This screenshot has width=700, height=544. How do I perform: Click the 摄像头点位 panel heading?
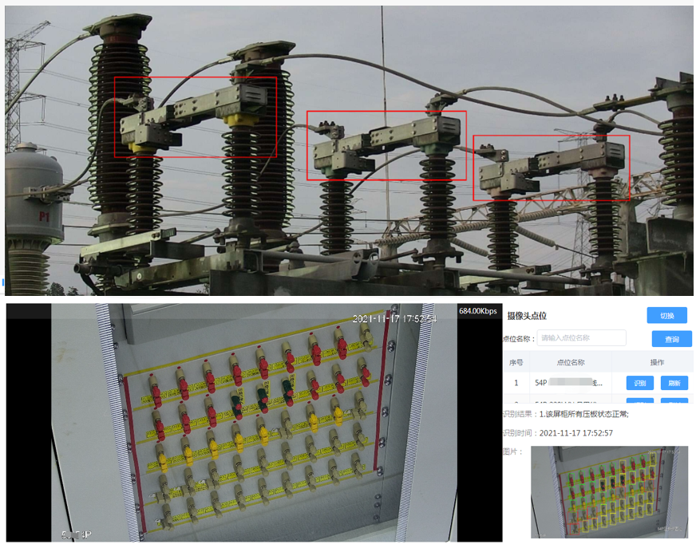coord(527,316)
